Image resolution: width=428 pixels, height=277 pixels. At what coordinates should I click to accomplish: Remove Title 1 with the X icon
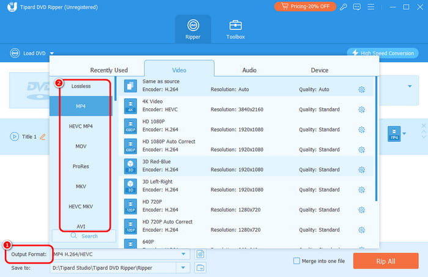tap(424, 126)
